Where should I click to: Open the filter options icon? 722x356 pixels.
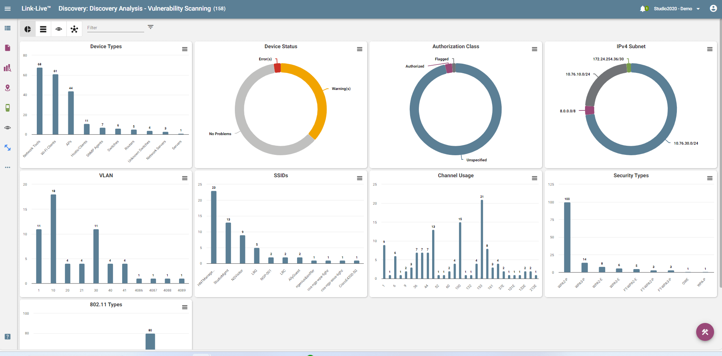pos(151,27)
